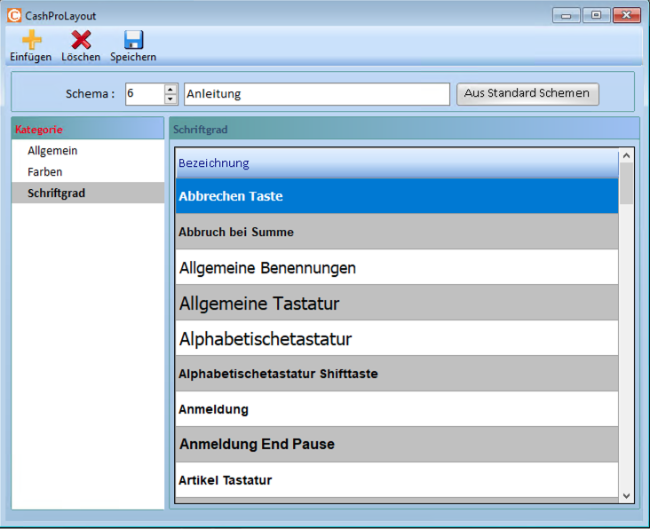
Task: Click the Löschen red X icon
Action: coord(81,39)
